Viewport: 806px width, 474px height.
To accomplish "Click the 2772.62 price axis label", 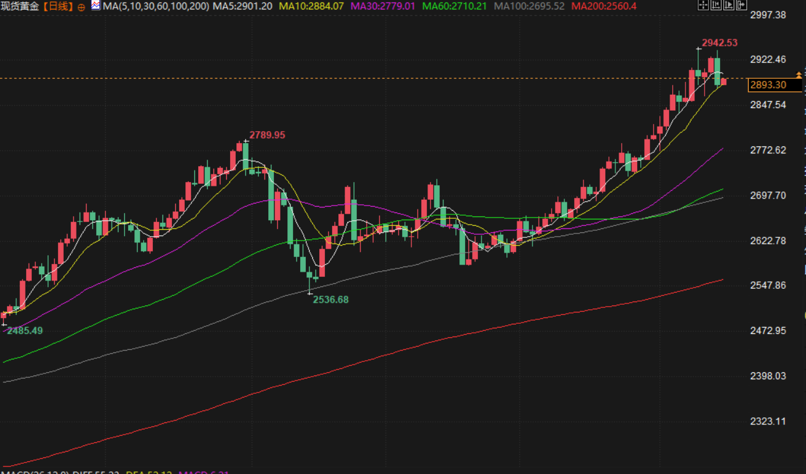I will pyautogui.click(x=768, y=150).
